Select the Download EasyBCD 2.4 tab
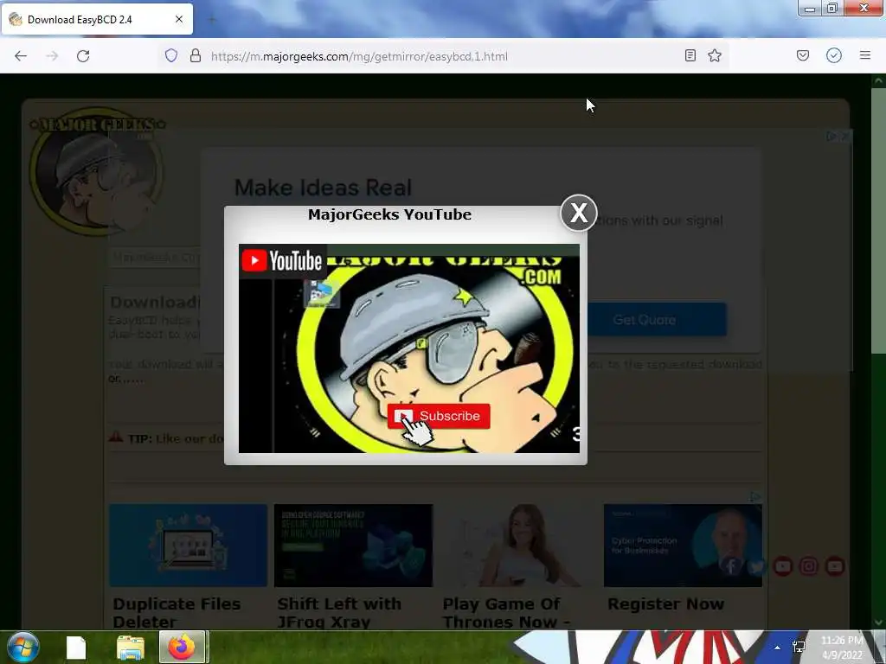The height and width of the screenshot is (664, 886). click(x=97, y=19)
